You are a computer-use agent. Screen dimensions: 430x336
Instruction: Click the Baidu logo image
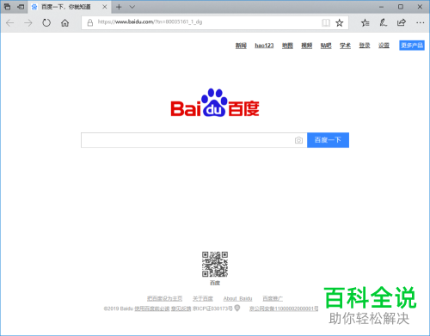pyautogui.click(x=215, y=102)
